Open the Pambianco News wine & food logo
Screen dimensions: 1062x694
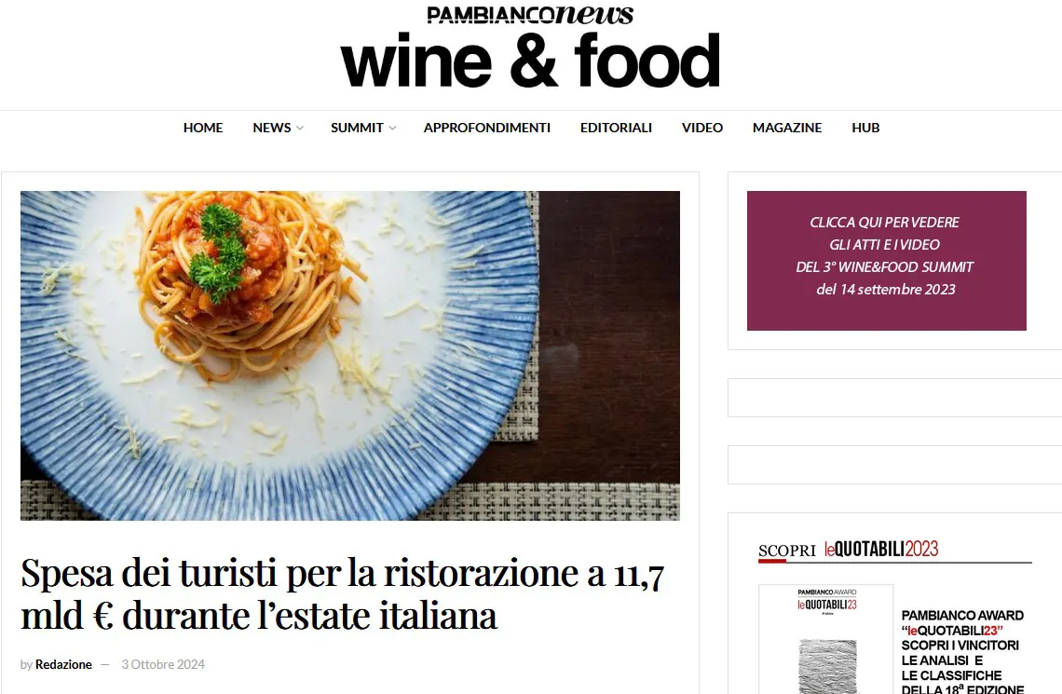(530, 47)
